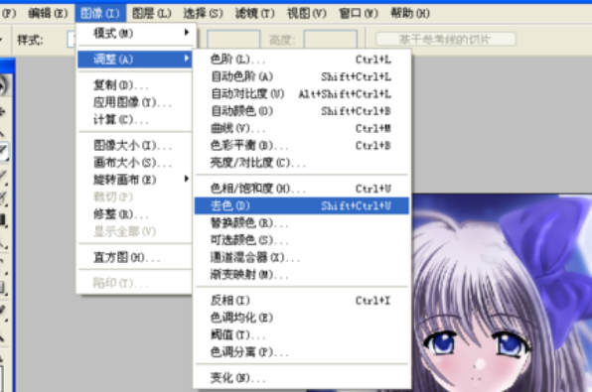
Task: Open 变化(N)... variations command
Action: tap(301, 378)
